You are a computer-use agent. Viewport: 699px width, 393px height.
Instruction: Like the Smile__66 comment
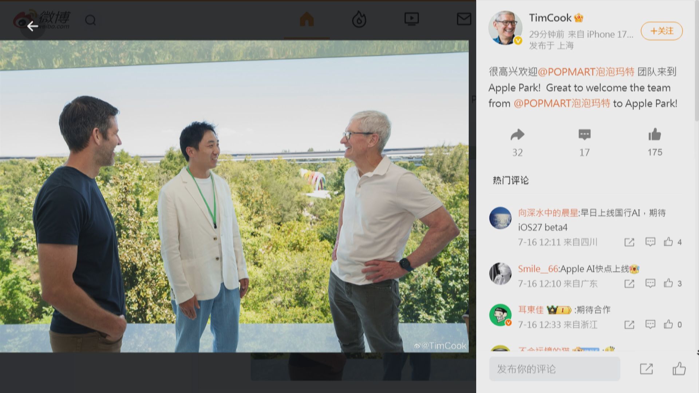coord(668,283)
